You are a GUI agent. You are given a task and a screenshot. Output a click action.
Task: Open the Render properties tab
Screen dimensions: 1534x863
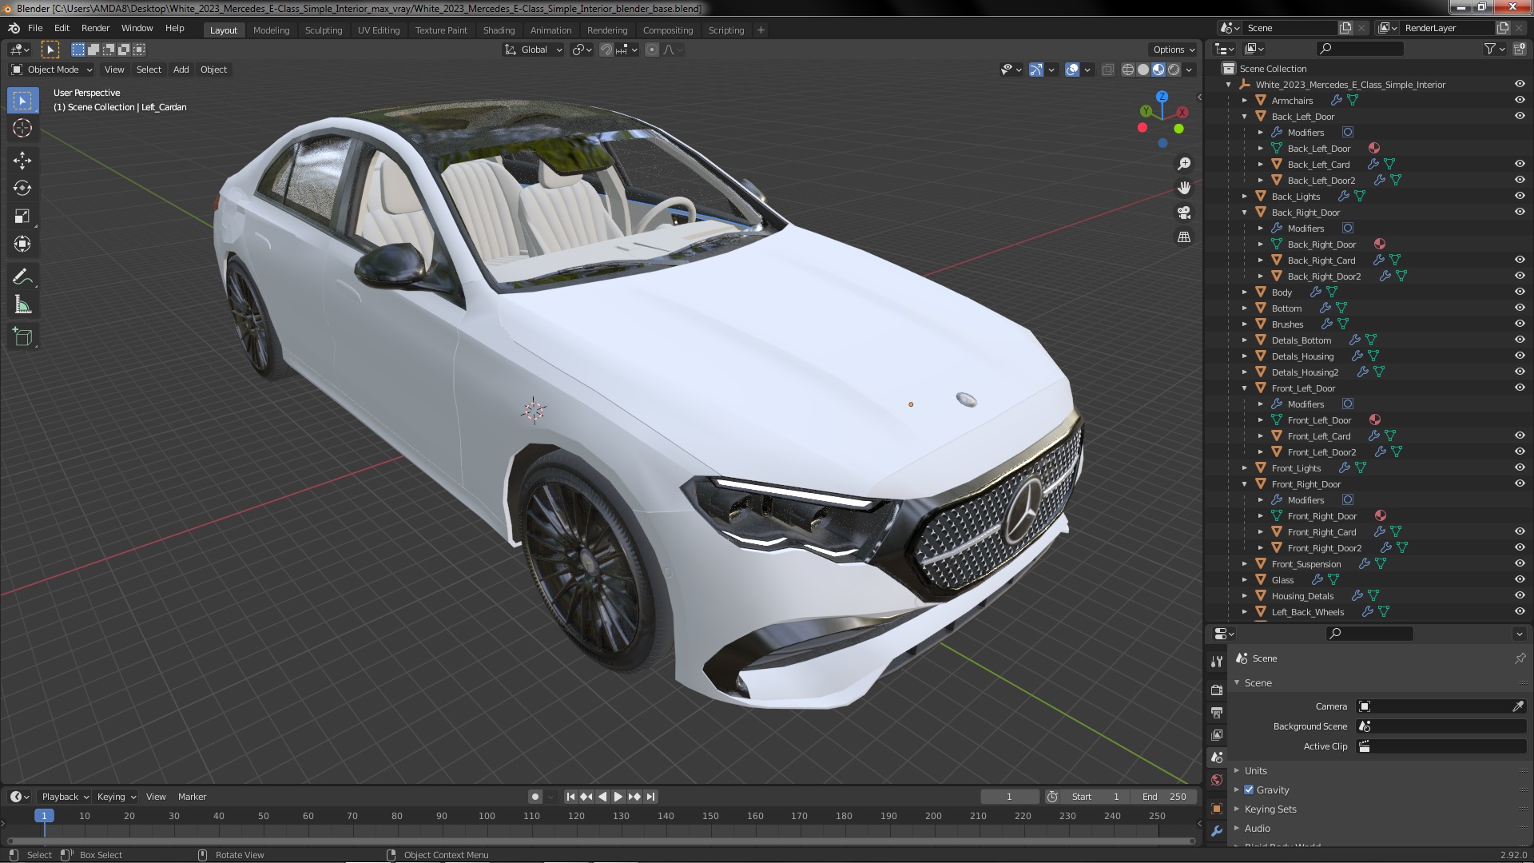[1217, 690]
